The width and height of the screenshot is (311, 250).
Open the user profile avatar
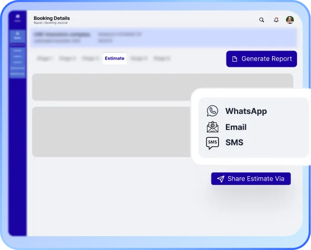coord(290,20)
